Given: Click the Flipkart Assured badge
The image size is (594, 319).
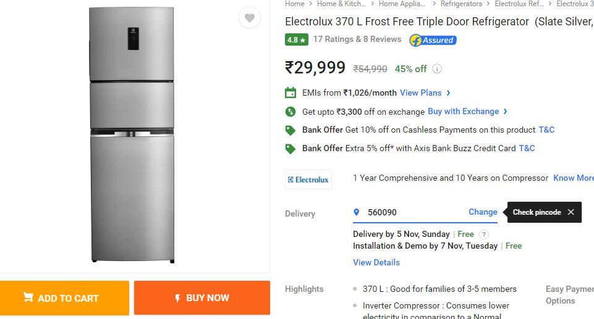Looking at the screenshot, I should (433, 40).
